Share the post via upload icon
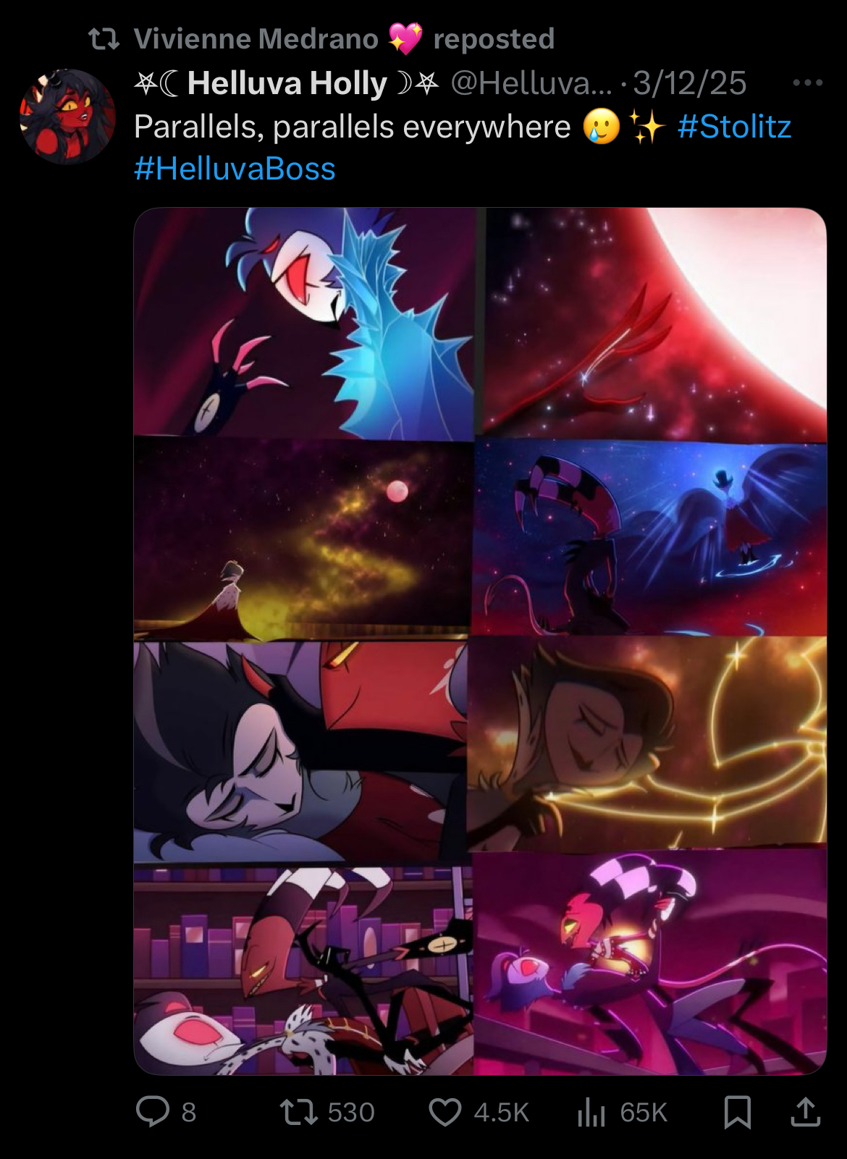This screenshot has width=847, height=1159. pyautogui.click(x=804, y=1112)
